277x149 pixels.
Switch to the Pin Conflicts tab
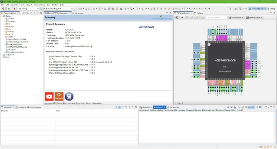click(x=146, y=107)
